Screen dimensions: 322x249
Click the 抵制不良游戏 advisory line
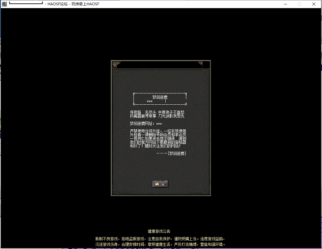coord(160,239)
